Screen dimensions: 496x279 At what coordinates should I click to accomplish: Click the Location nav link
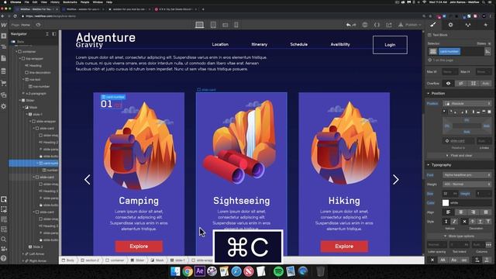click(x=220, y=44)
